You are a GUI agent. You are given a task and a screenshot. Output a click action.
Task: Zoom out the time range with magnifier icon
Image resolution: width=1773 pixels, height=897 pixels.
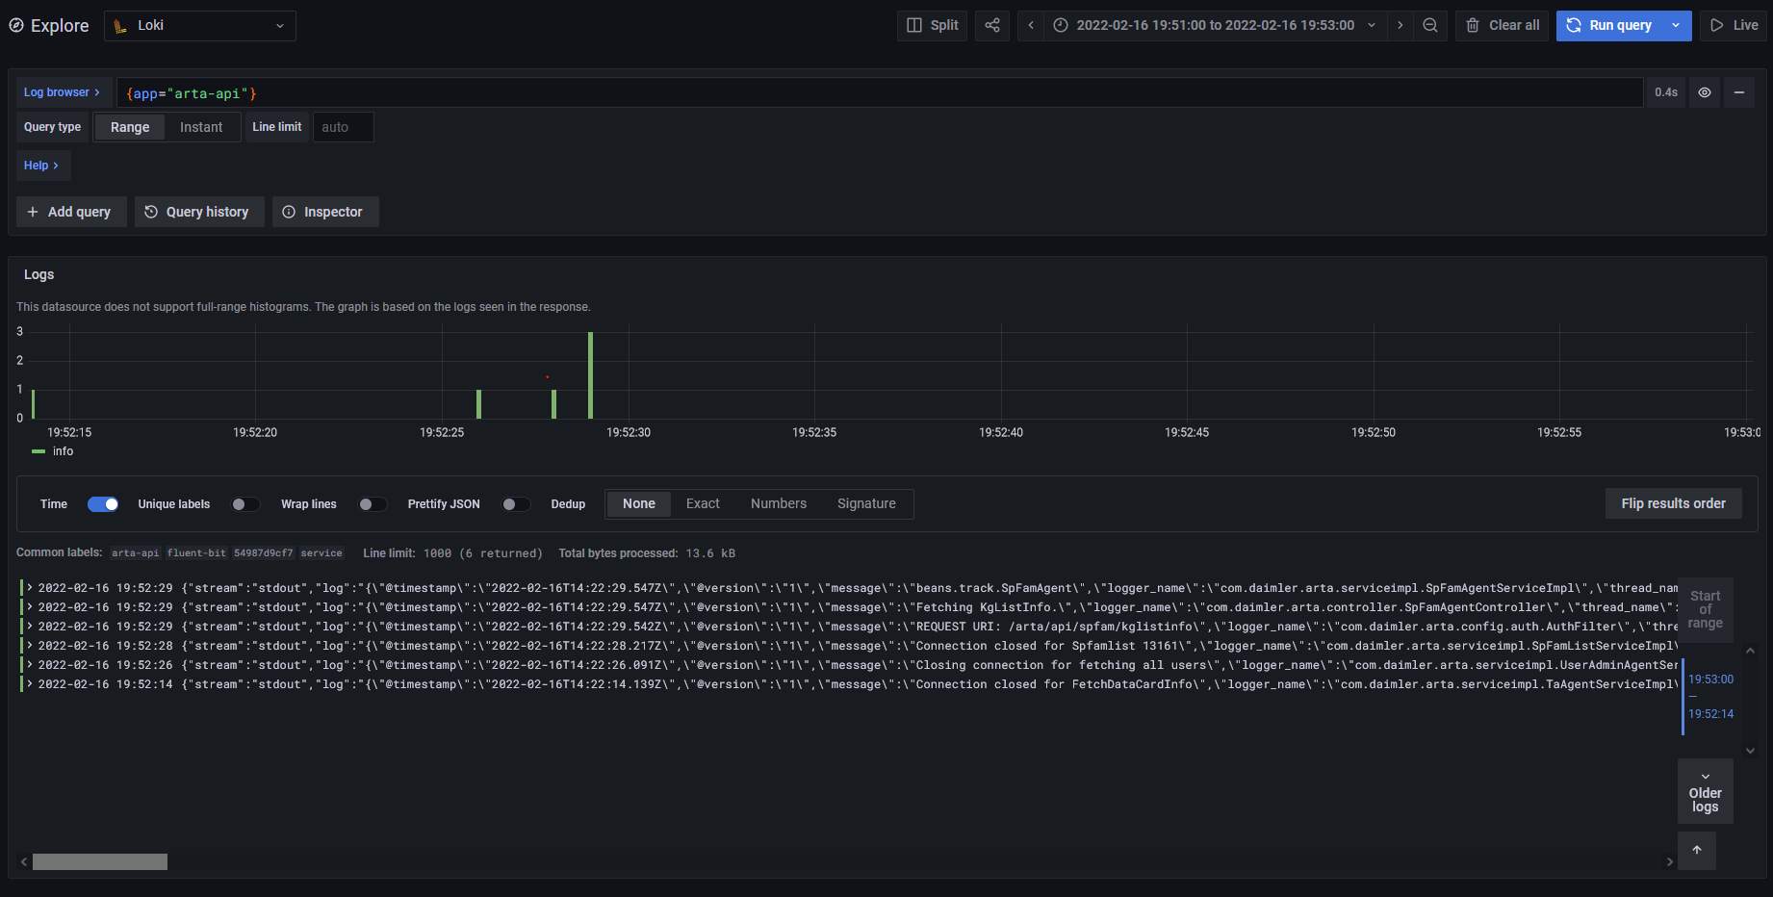[1430, 25]
